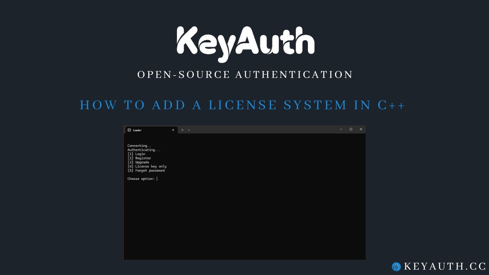The height and width of the screenshot is (275, 489).
Task: Click the "[2] Register" line
Action: coord(139,158)
